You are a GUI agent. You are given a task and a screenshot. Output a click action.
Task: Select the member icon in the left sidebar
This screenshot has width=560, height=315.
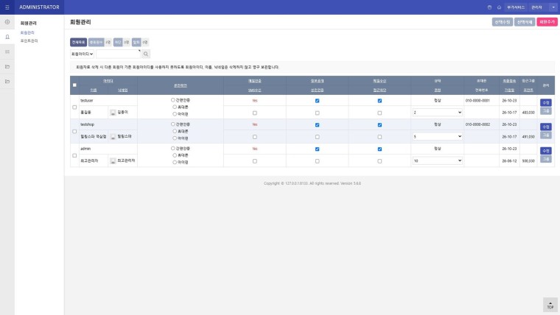point(7,37)
